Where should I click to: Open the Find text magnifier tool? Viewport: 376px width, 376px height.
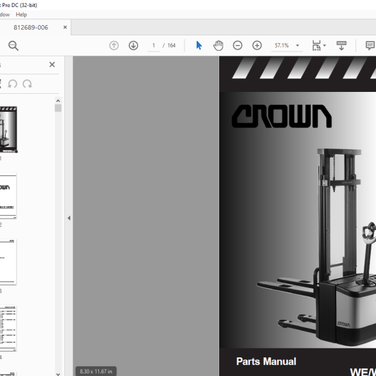(13, 46)
